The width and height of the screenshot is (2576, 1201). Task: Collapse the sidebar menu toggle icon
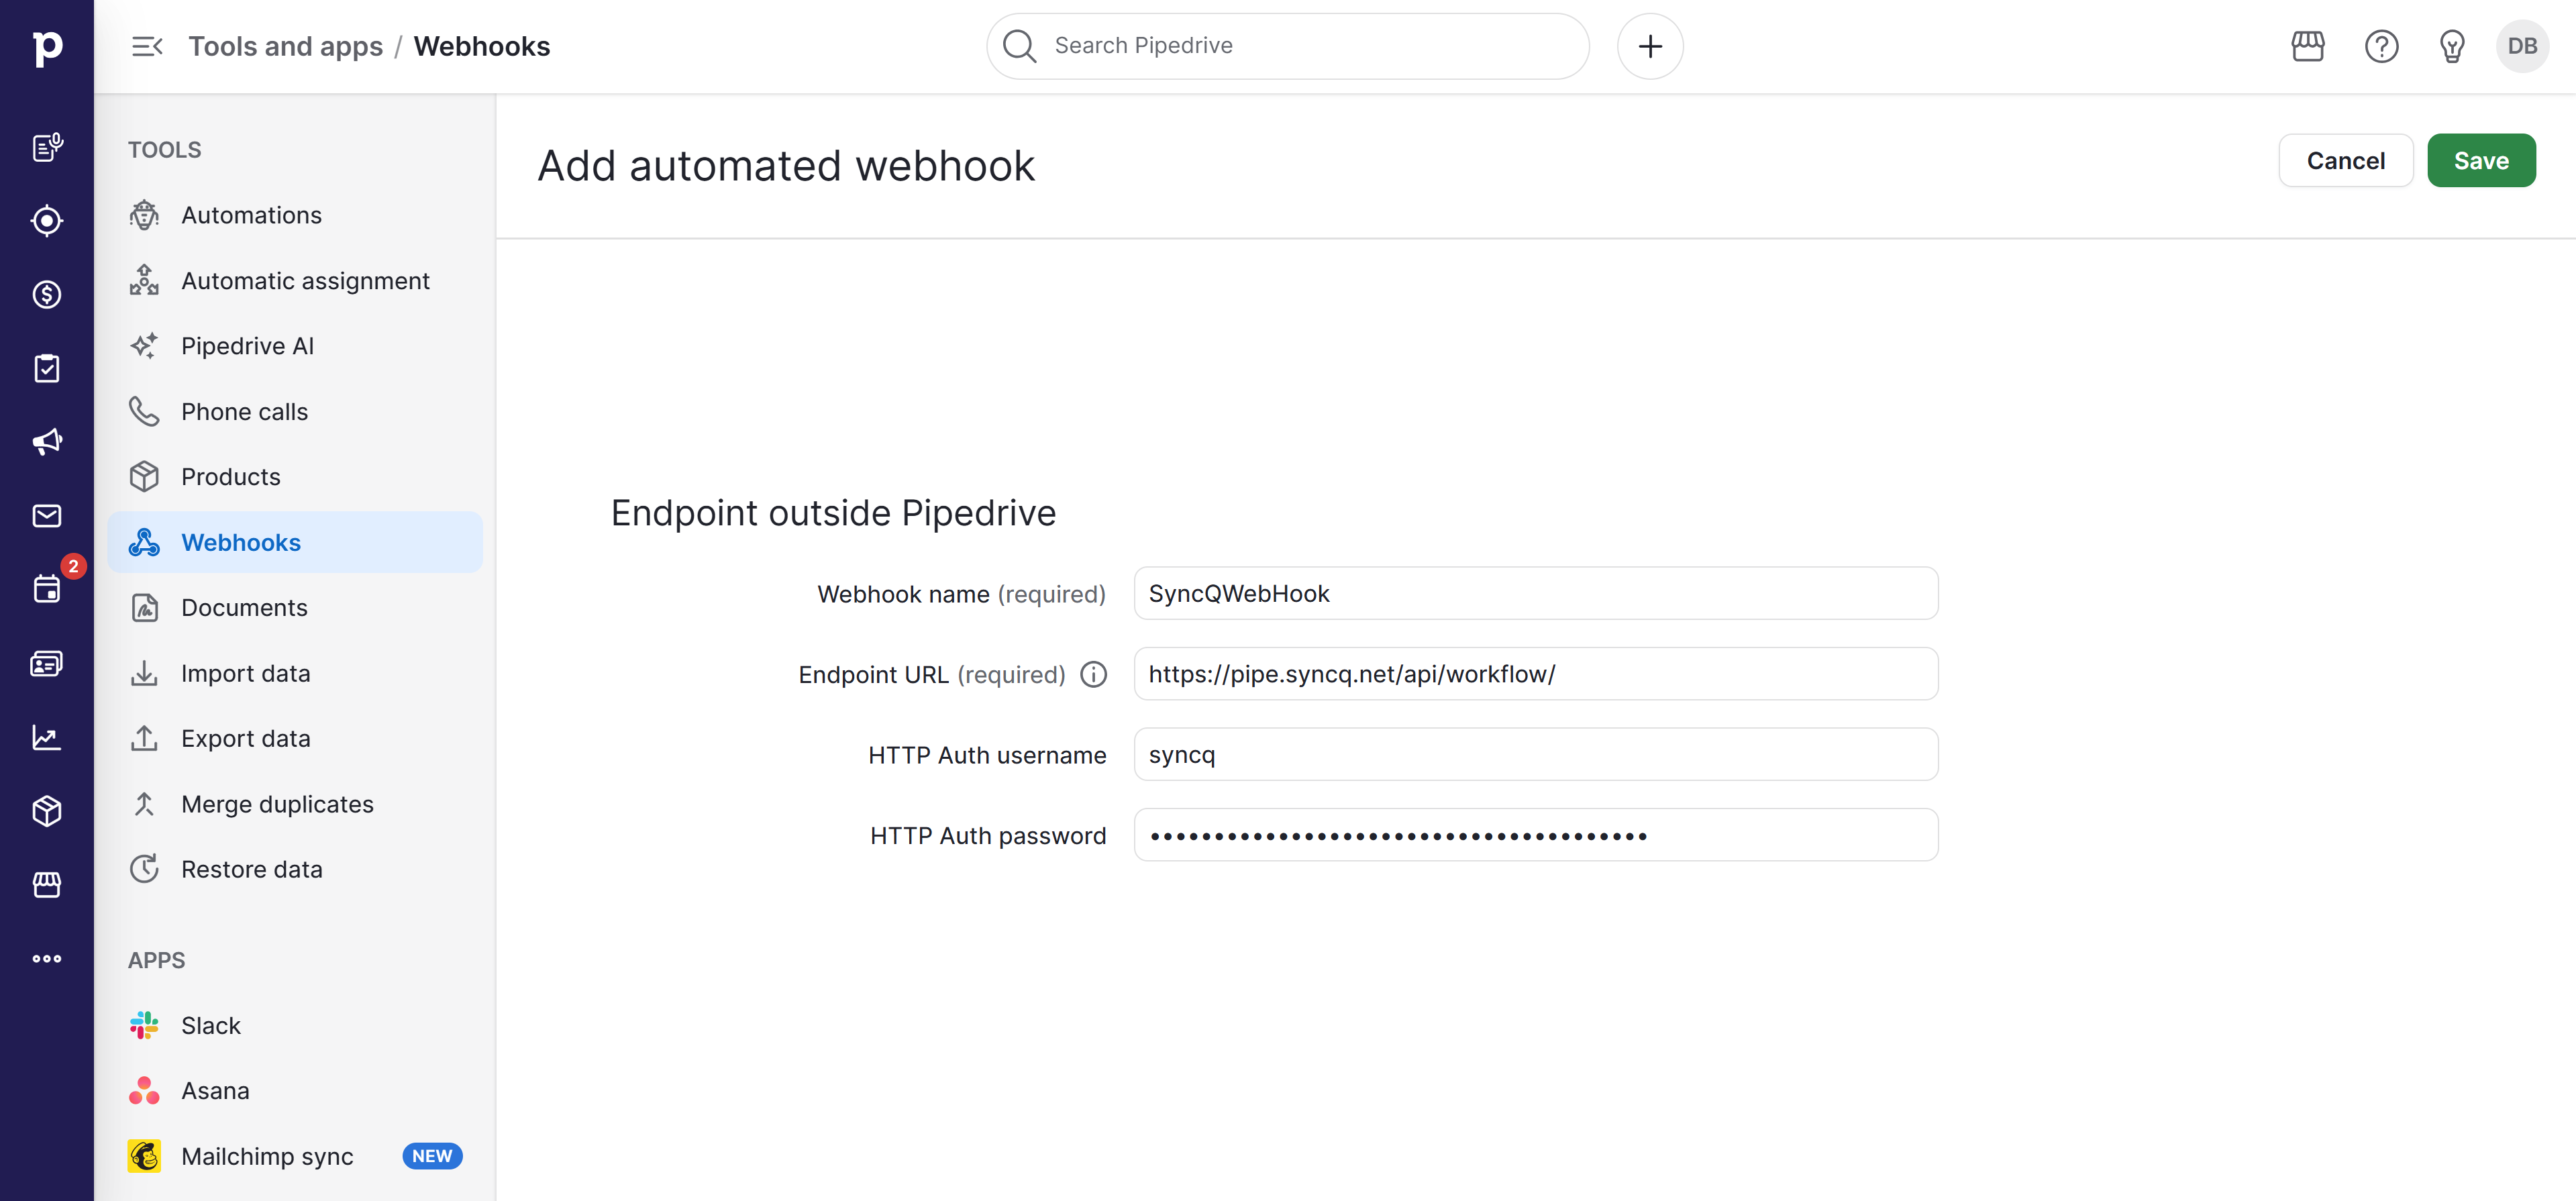pyautogui.click(x=147, y=46)
